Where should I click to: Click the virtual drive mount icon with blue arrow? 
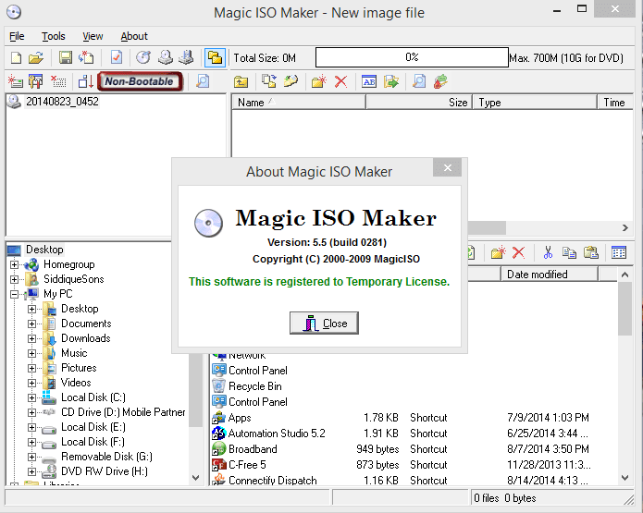coord(186,58)
